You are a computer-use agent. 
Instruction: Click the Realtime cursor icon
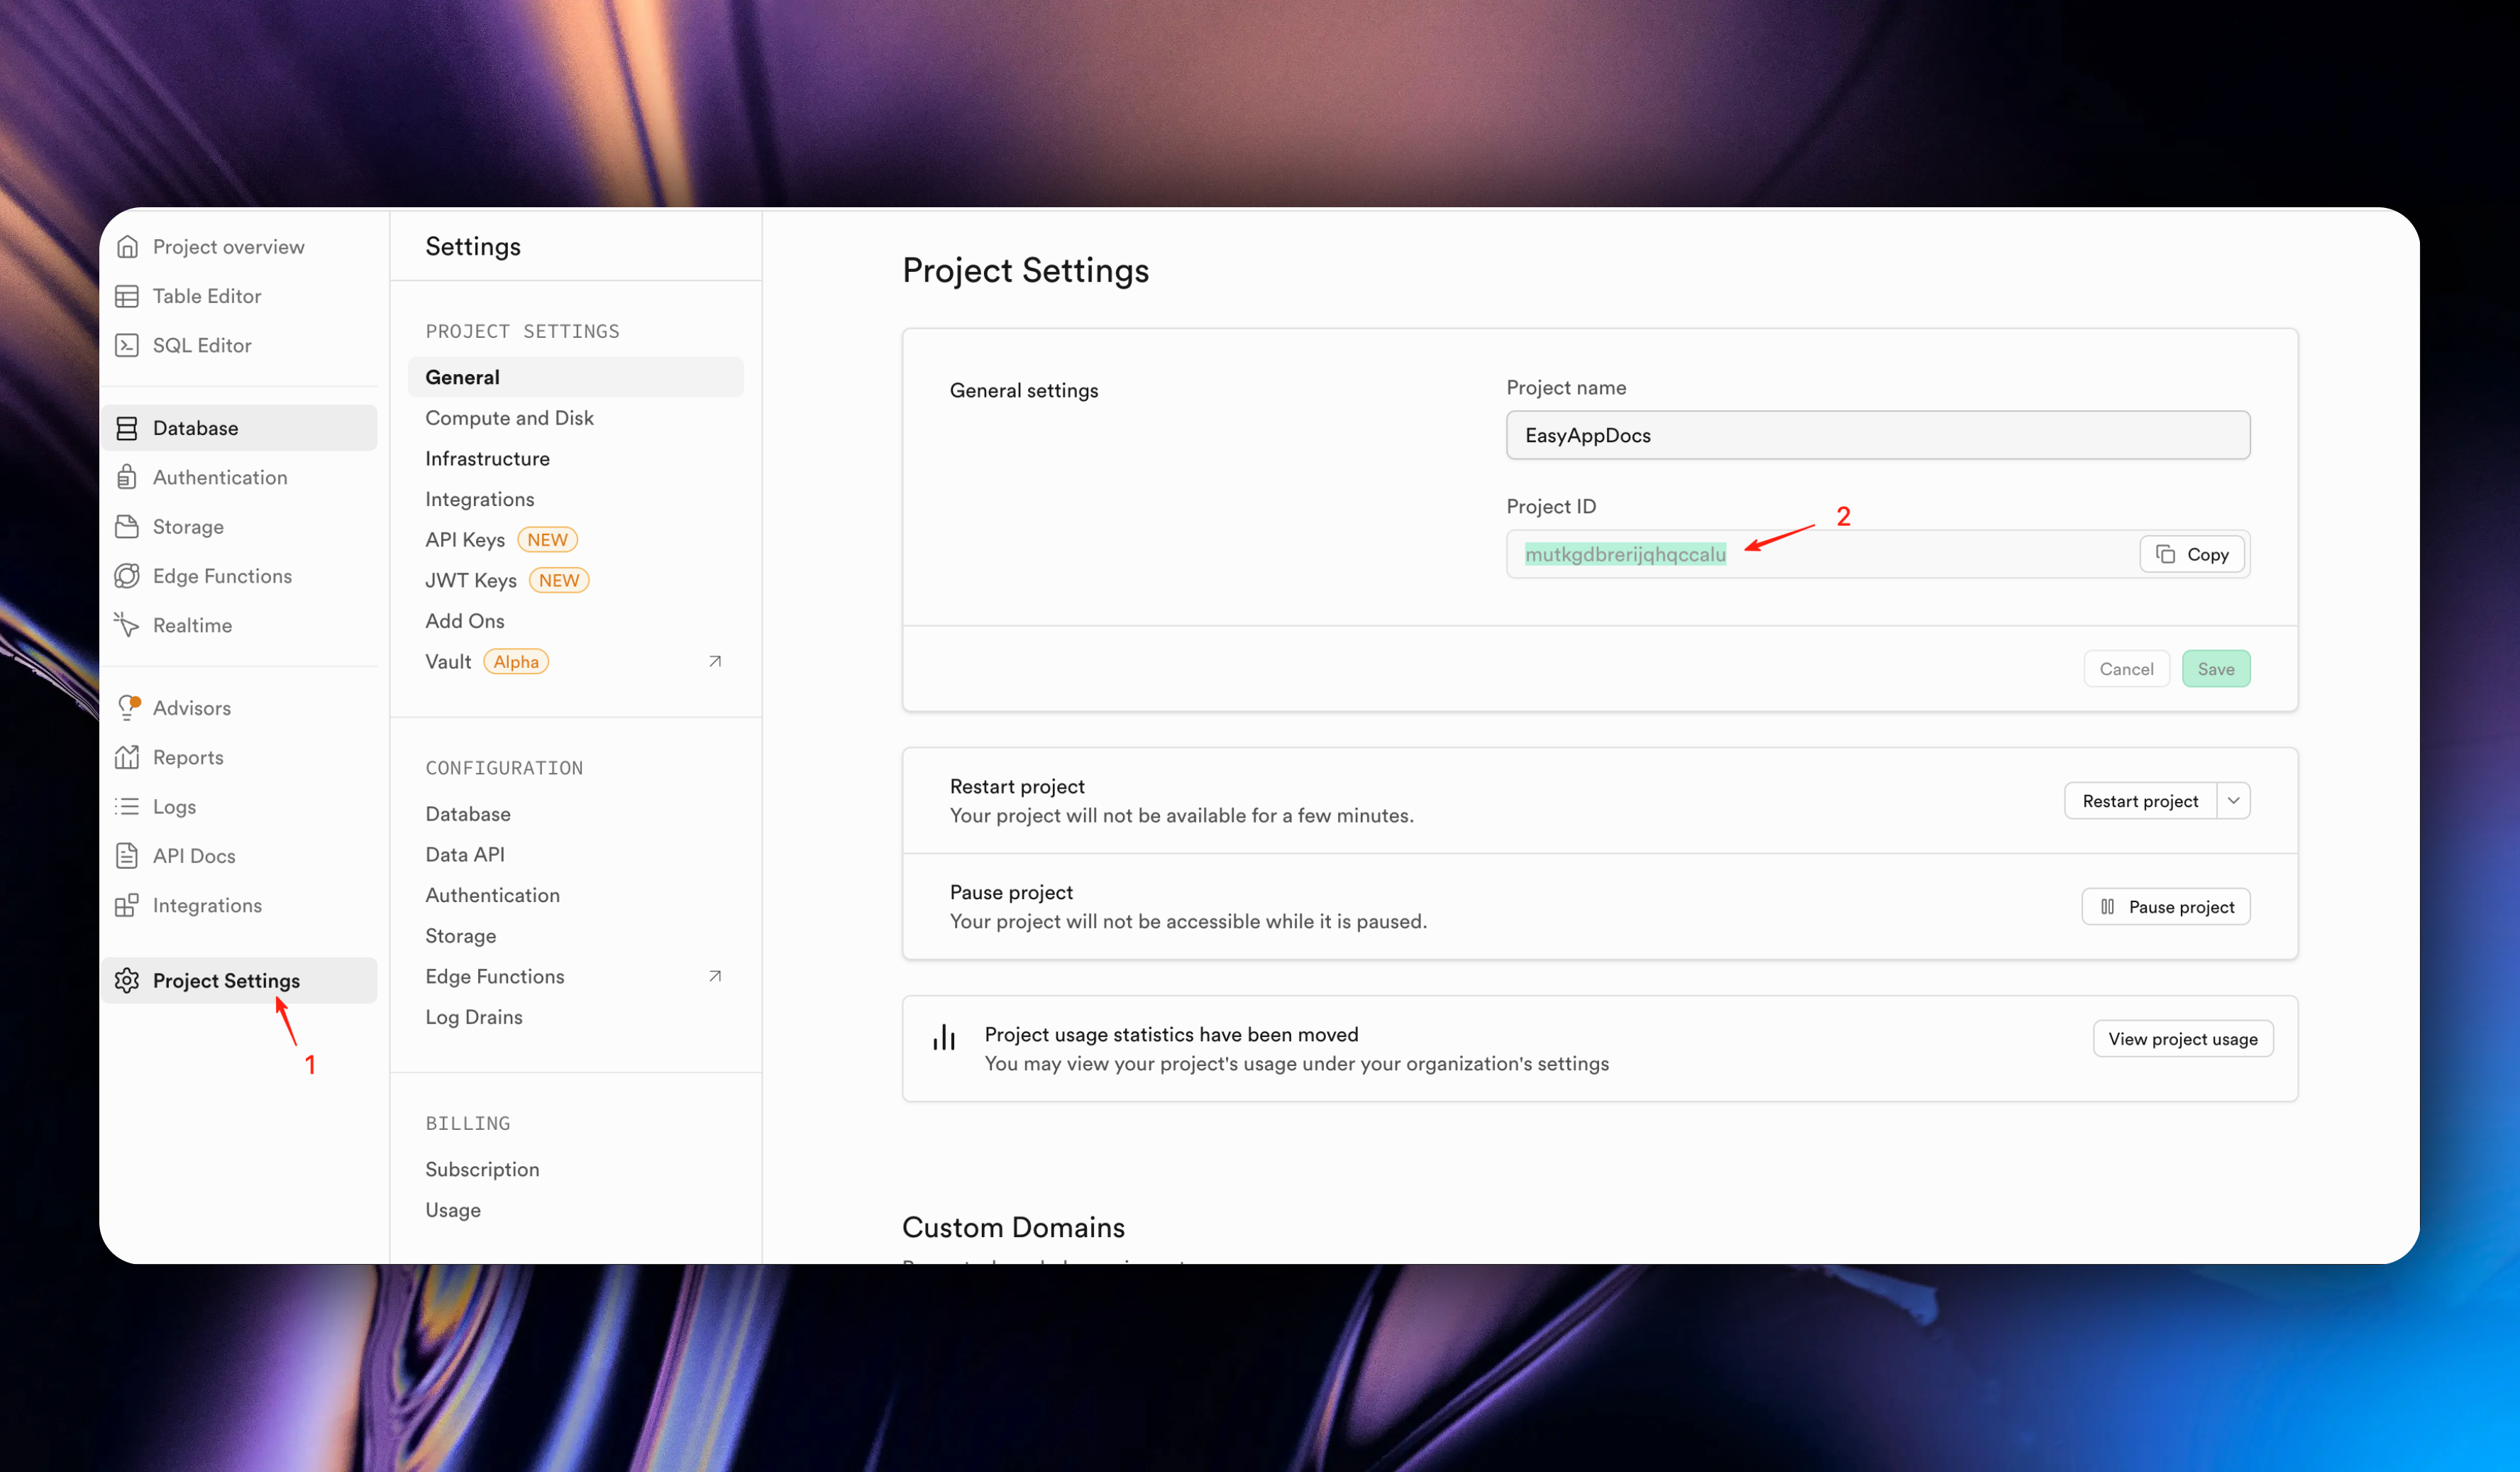tap(127, 625)
